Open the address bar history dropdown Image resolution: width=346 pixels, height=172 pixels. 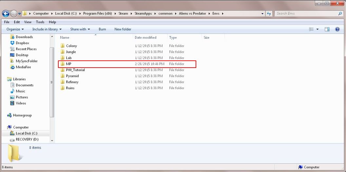click(x=262, y=13)
